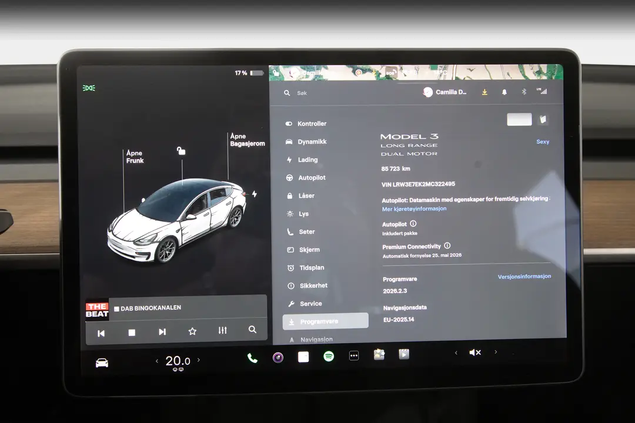Open the Service menu item
Screen dimensions: 635x423
(305, 304)
